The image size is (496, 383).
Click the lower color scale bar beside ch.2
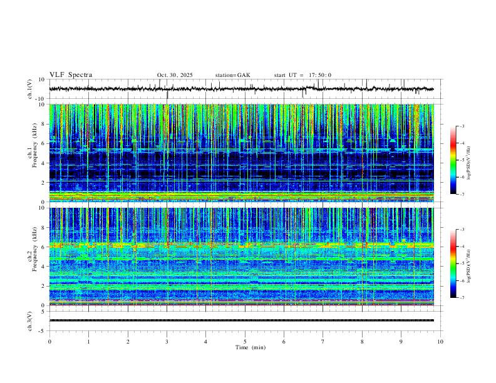[453, 263]
